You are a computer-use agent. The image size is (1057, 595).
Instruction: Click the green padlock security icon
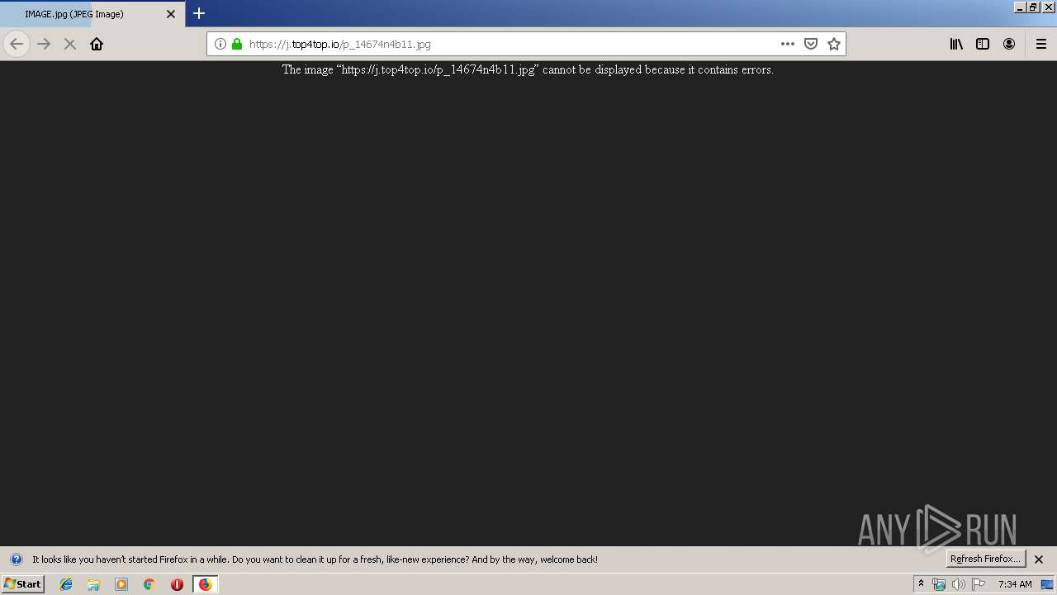(x=237, y=44)
